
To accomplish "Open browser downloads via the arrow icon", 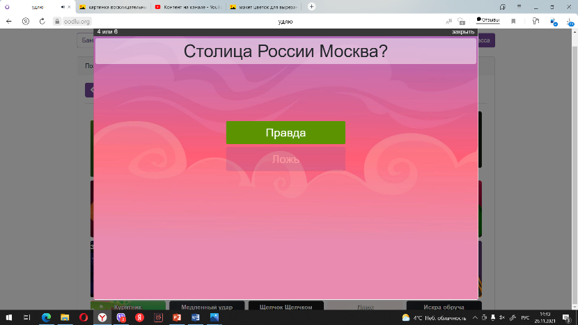I will pyautogui.click(x=570, y=22).
